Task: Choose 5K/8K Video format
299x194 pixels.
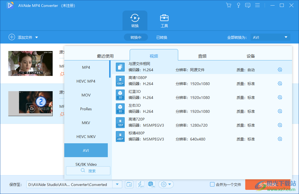Action: pyautogui.click(x=86, y=164)
